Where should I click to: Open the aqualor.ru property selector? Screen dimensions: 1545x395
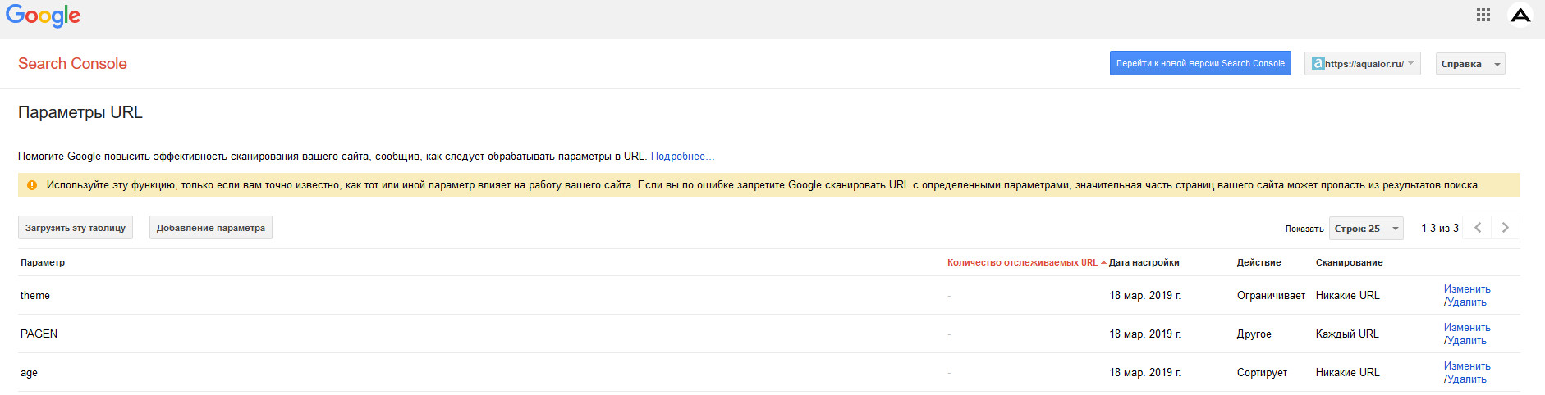(x=1362, y=64)
